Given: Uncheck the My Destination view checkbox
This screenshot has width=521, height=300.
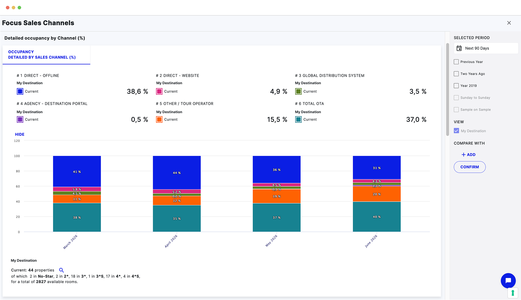Looking at the screenshot, I should 456,131.
